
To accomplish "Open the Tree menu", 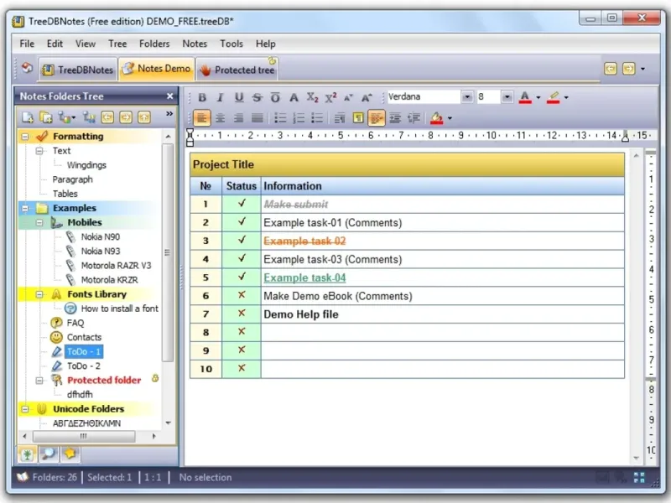I will point(117,44).
